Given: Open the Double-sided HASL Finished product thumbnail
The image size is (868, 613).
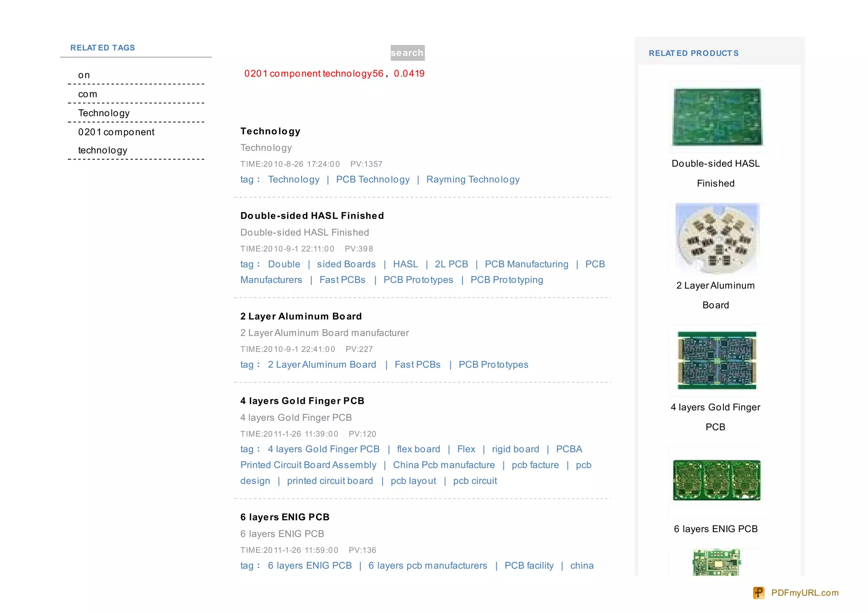Looking at the screenshot, I should 717,116.
